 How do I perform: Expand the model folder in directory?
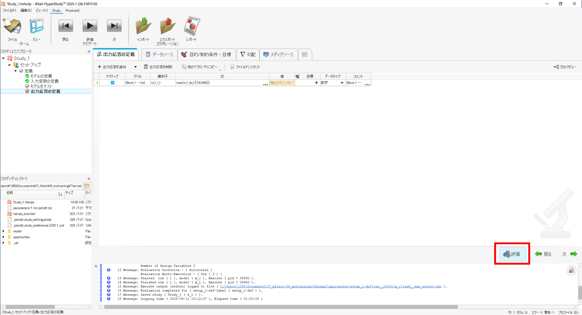click(x=3, y=231)
